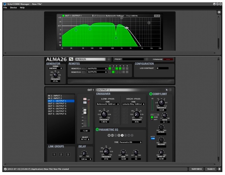Viewport: 225px width, 175px height.
Task: Click the status bar info icon
Action: pyautogui.click(x=5, y=169)
